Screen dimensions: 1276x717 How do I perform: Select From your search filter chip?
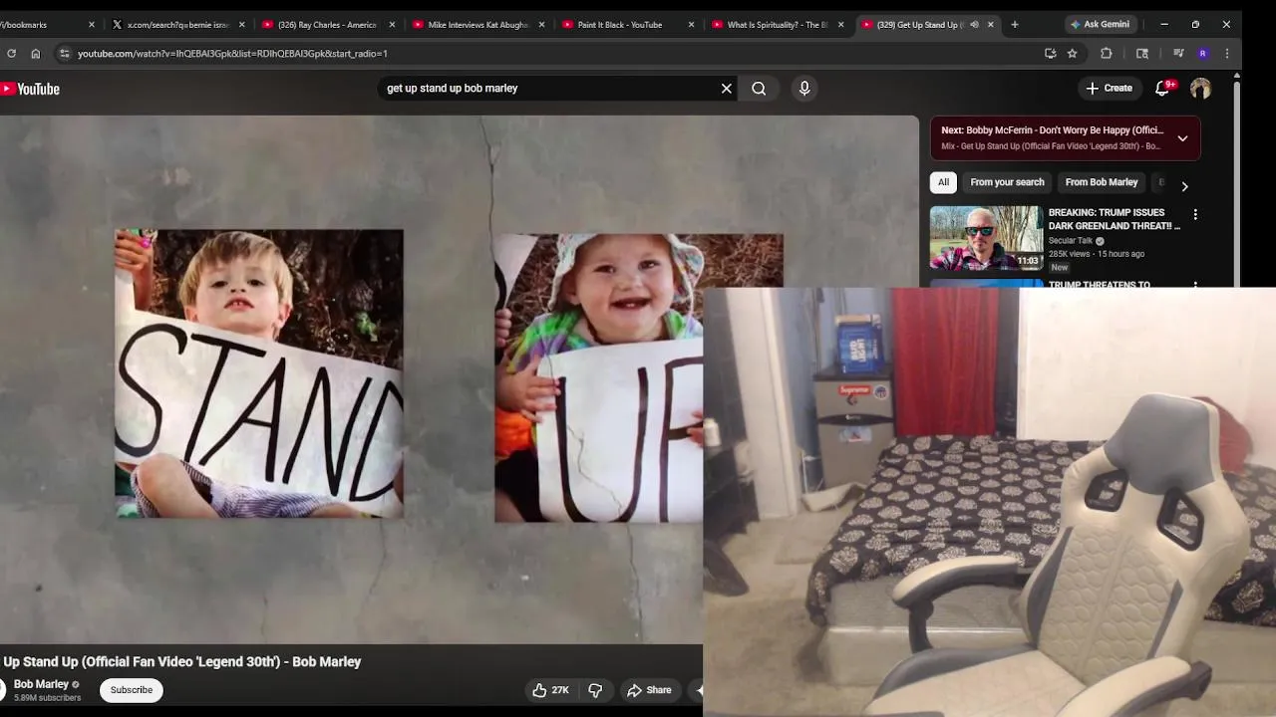1007,182
